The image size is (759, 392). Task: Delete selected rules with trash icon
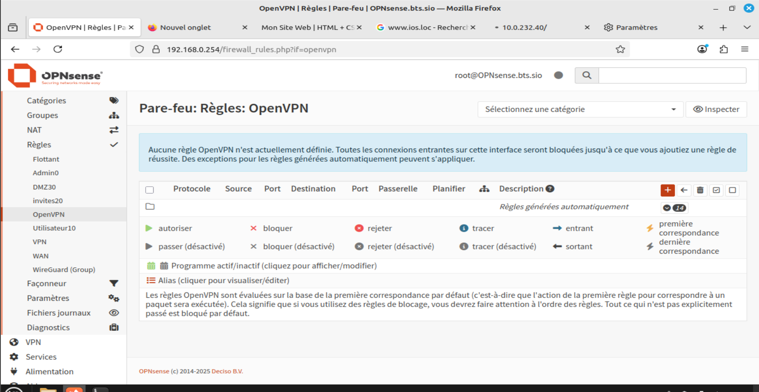pos(700,190)
